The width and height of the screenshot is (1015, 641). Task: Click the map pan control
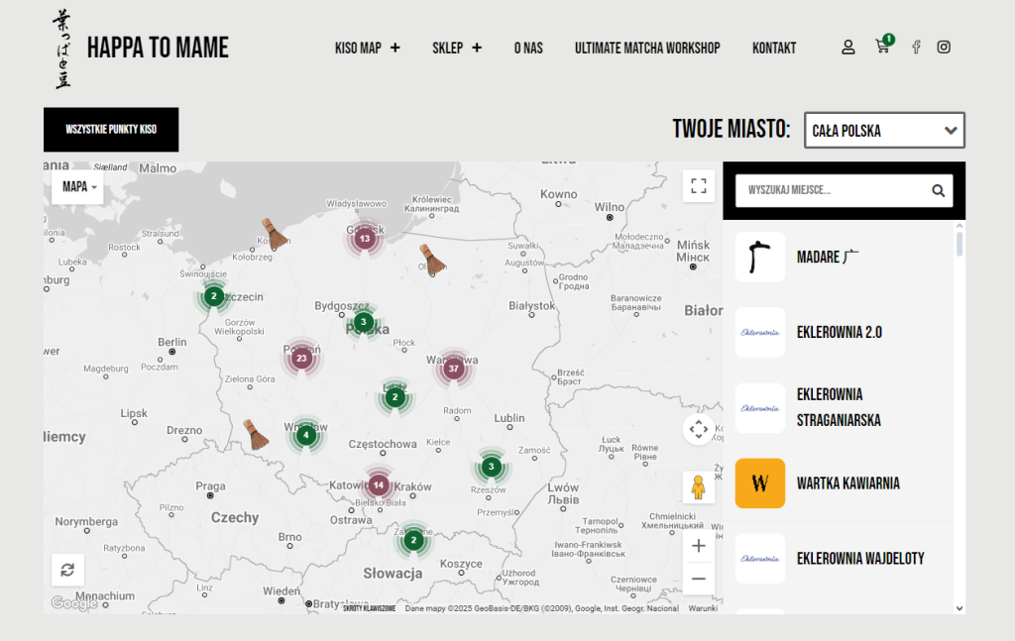click(699, 430)
